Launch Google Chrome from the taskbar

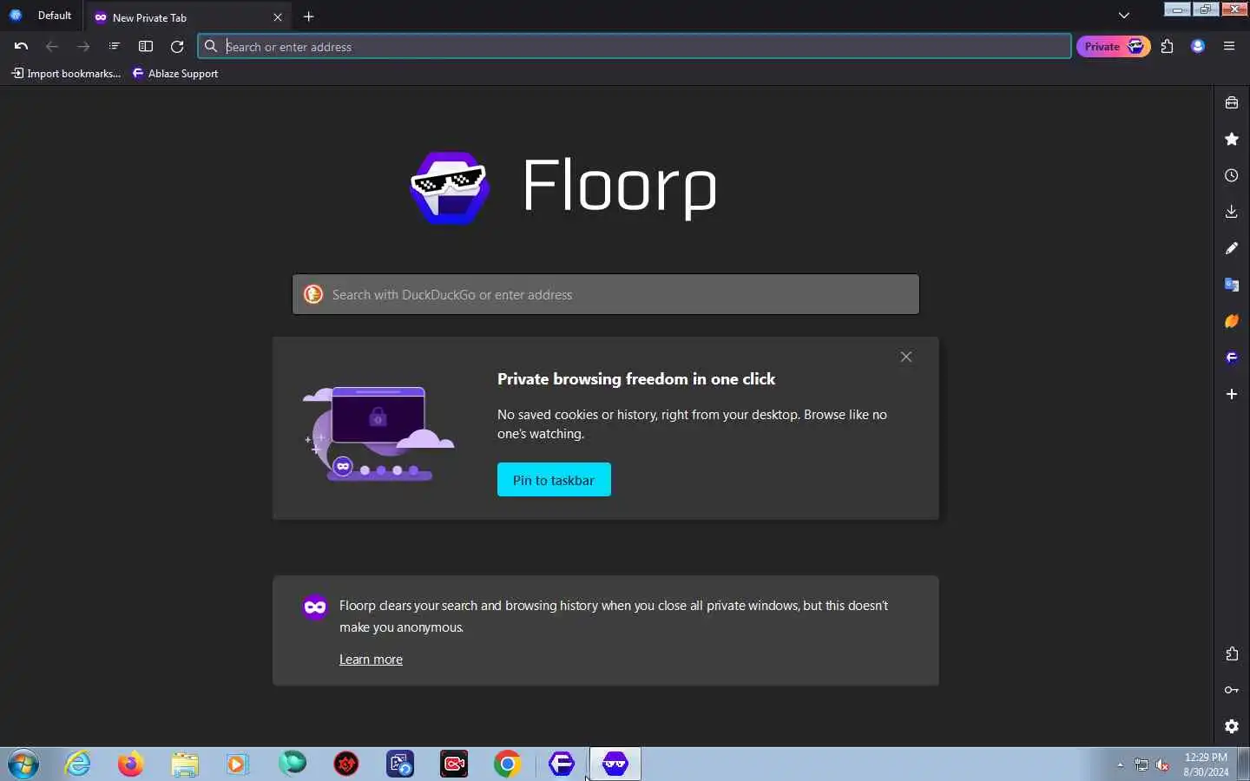508,765
